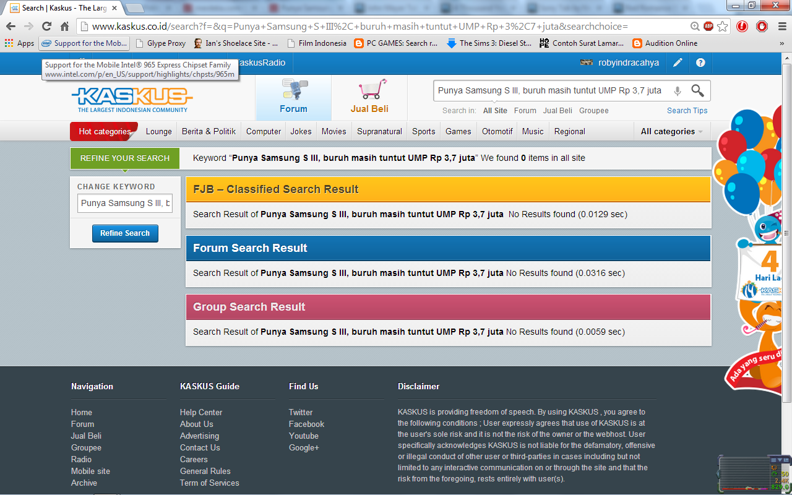This screenshot has height=495, width=792.
Task: Open Ian's Shoelace Site bookmark
Action: coord(236,43)
